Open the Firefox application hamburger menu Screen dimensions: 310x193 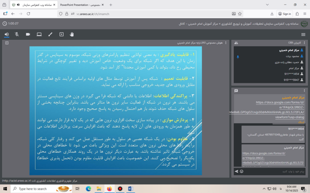tap(305, 14)
